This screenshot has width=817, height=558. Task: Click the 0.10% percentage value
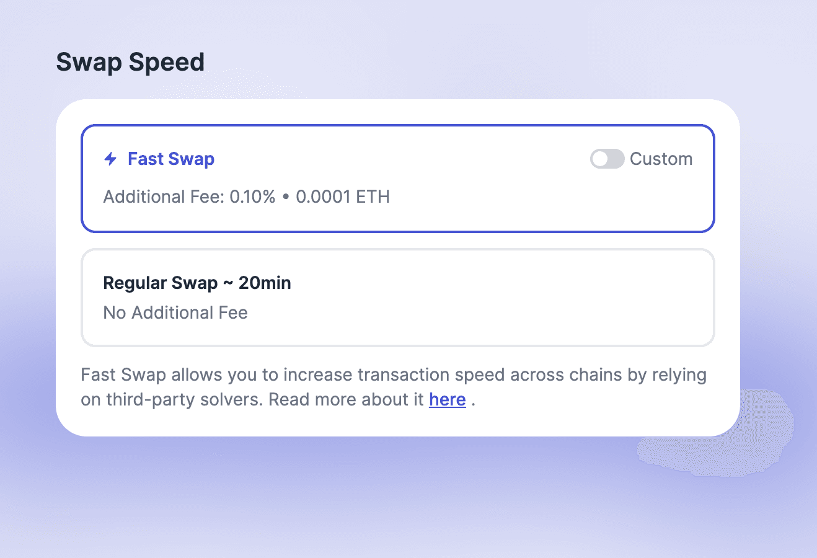[252, 197]
